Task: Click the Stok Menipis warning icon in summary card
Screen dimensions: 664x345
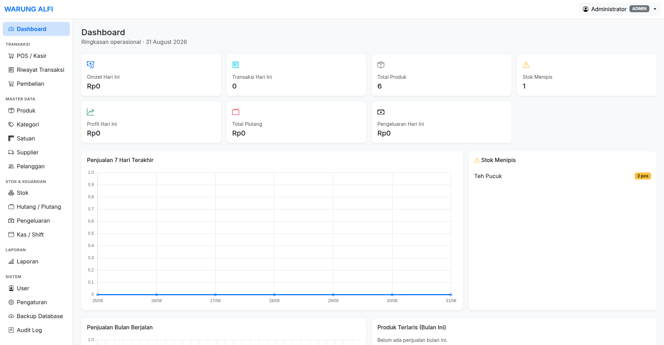Action: [x=526, y=65]
